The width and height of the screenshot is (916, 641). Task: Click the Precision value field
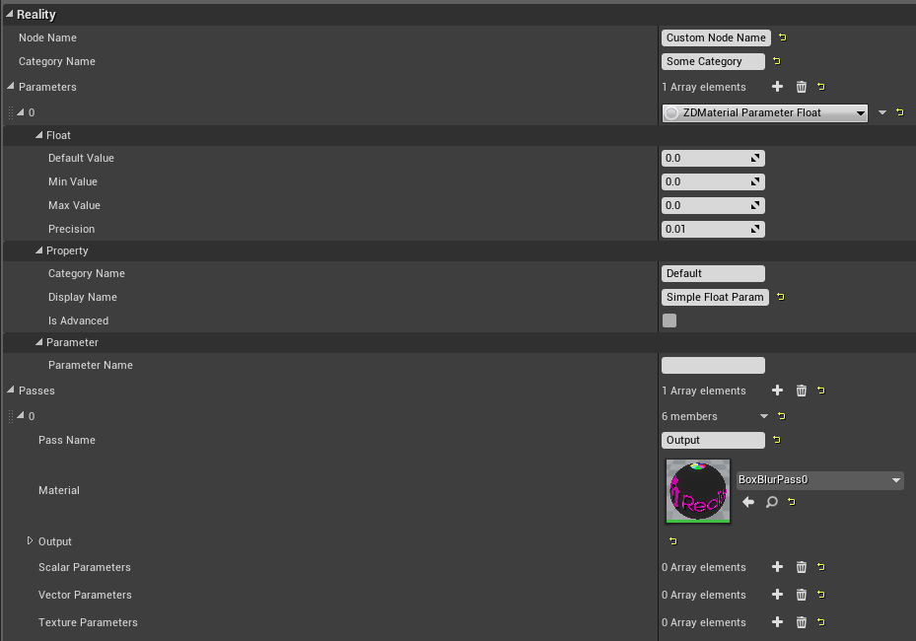[705, 229]
